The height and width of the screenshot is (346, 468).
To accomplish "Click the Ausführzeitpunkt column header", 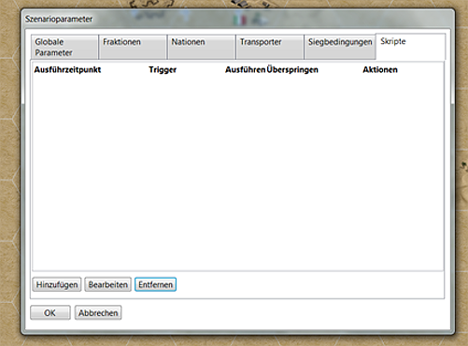I will point(67,69).
